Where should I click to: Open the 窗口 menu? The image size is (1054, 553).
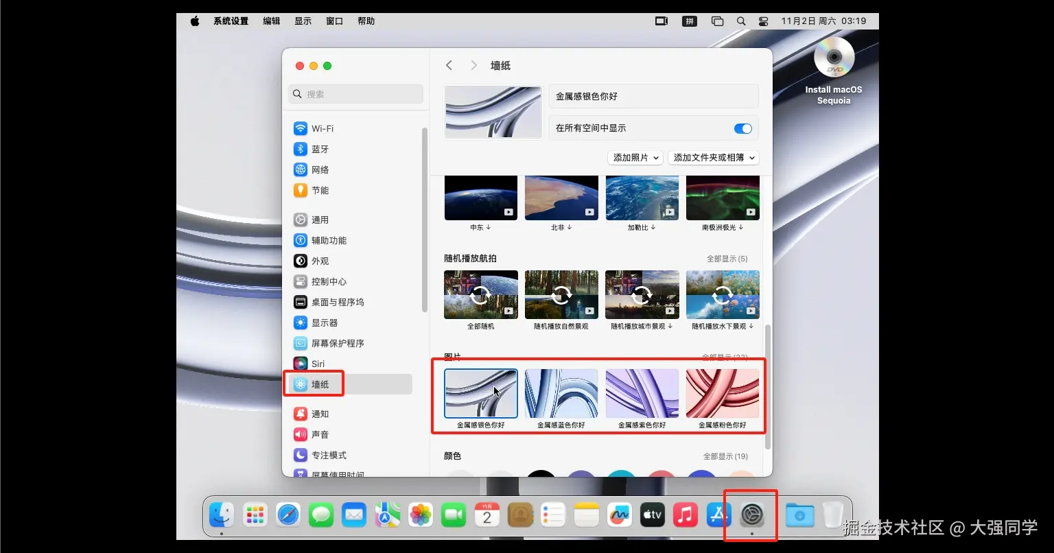click(335, 21)
